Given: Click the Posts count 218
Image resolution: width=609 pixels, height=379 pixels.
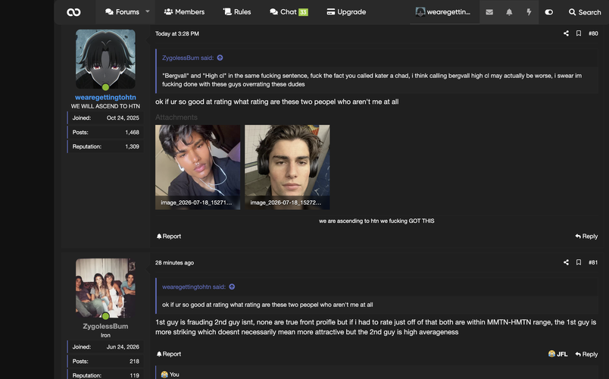Looking at the screenshot, I should [x=134, y=361].
